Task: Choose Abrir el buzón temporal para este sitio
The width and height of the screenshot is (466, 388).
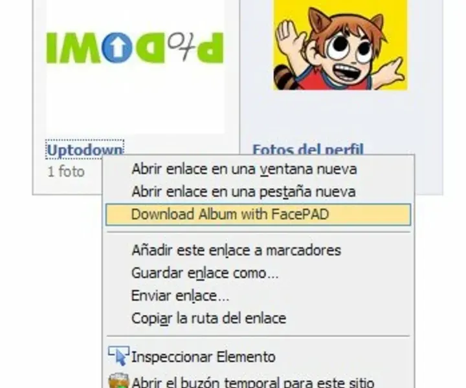Action: pyautogui.click(x=252, y=382)
